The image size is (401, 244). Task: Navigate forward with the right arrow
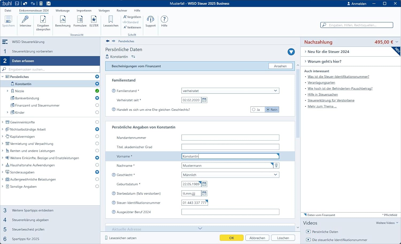point(114,41)
